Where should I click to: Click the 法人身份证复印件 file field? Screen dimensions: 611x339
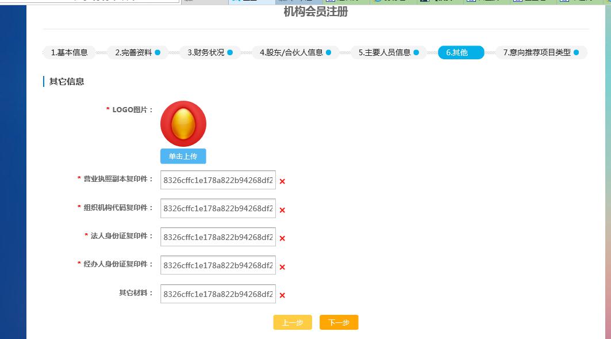point(218,237)
